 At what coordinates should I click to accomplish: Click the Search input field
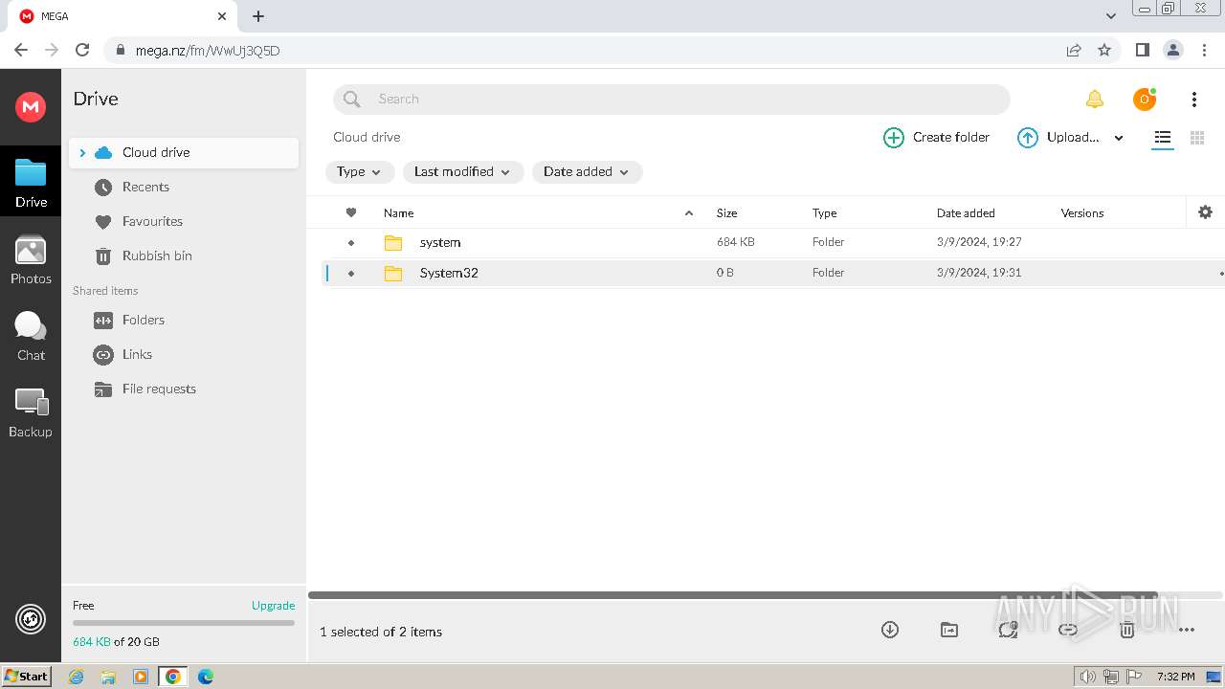pos(672,99)
